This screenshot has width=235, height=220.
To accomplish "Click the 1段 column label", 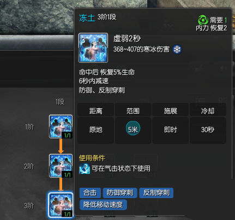I will click(60, 102).
